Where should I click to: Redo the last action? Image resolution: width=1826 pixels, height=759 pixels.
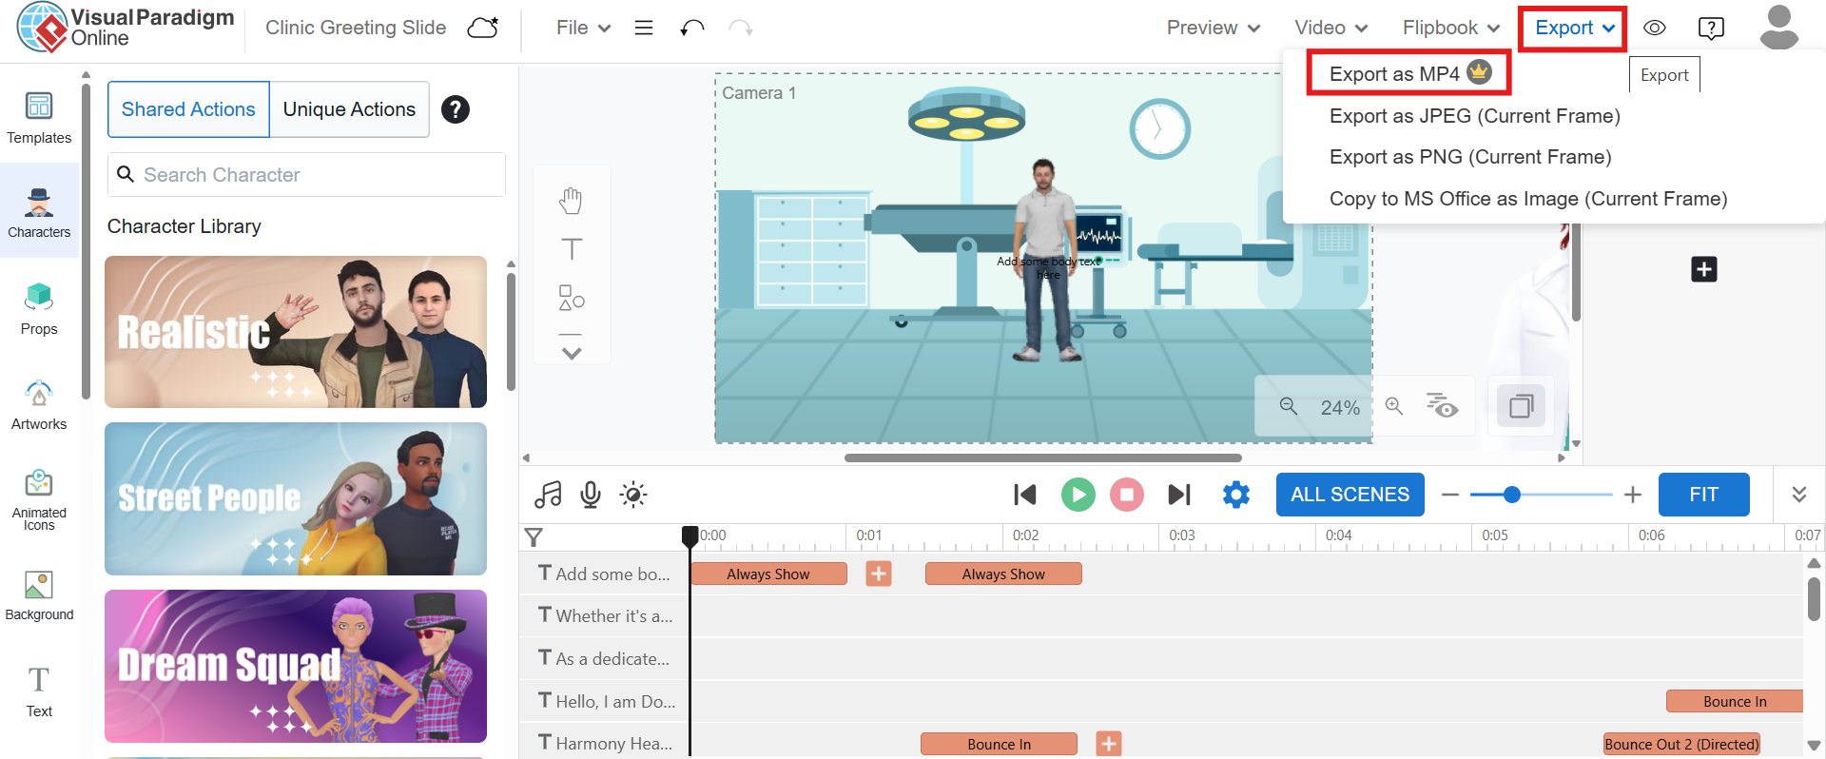(741, 28)
